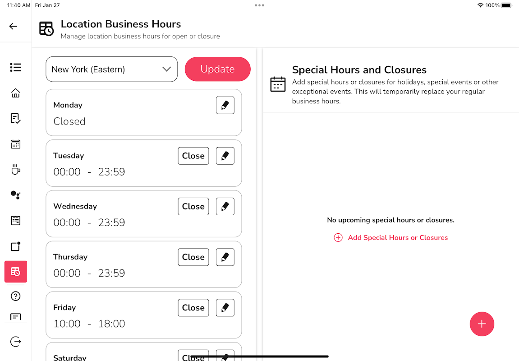Open the coffee cup sidebar icon
This screenshot has width=519, height=361.
[x=16, y=169]
